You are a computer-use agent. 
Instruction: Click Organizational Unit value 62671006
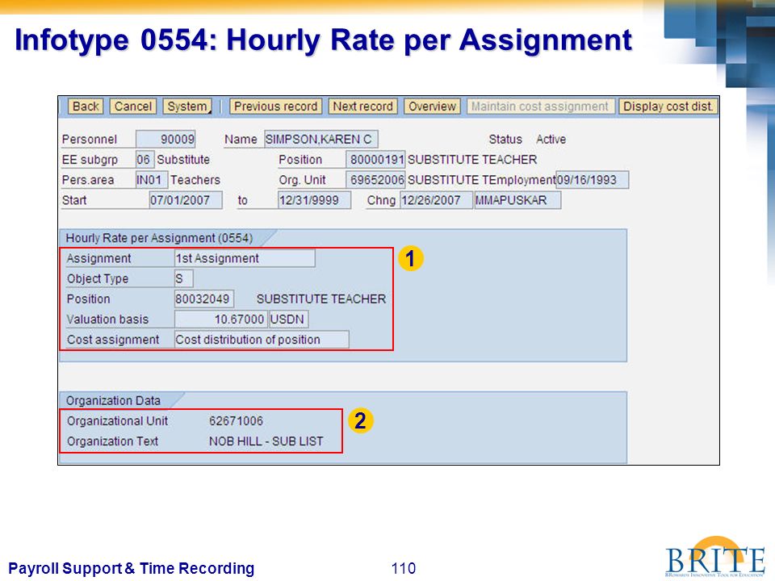[x=236, y=421]
